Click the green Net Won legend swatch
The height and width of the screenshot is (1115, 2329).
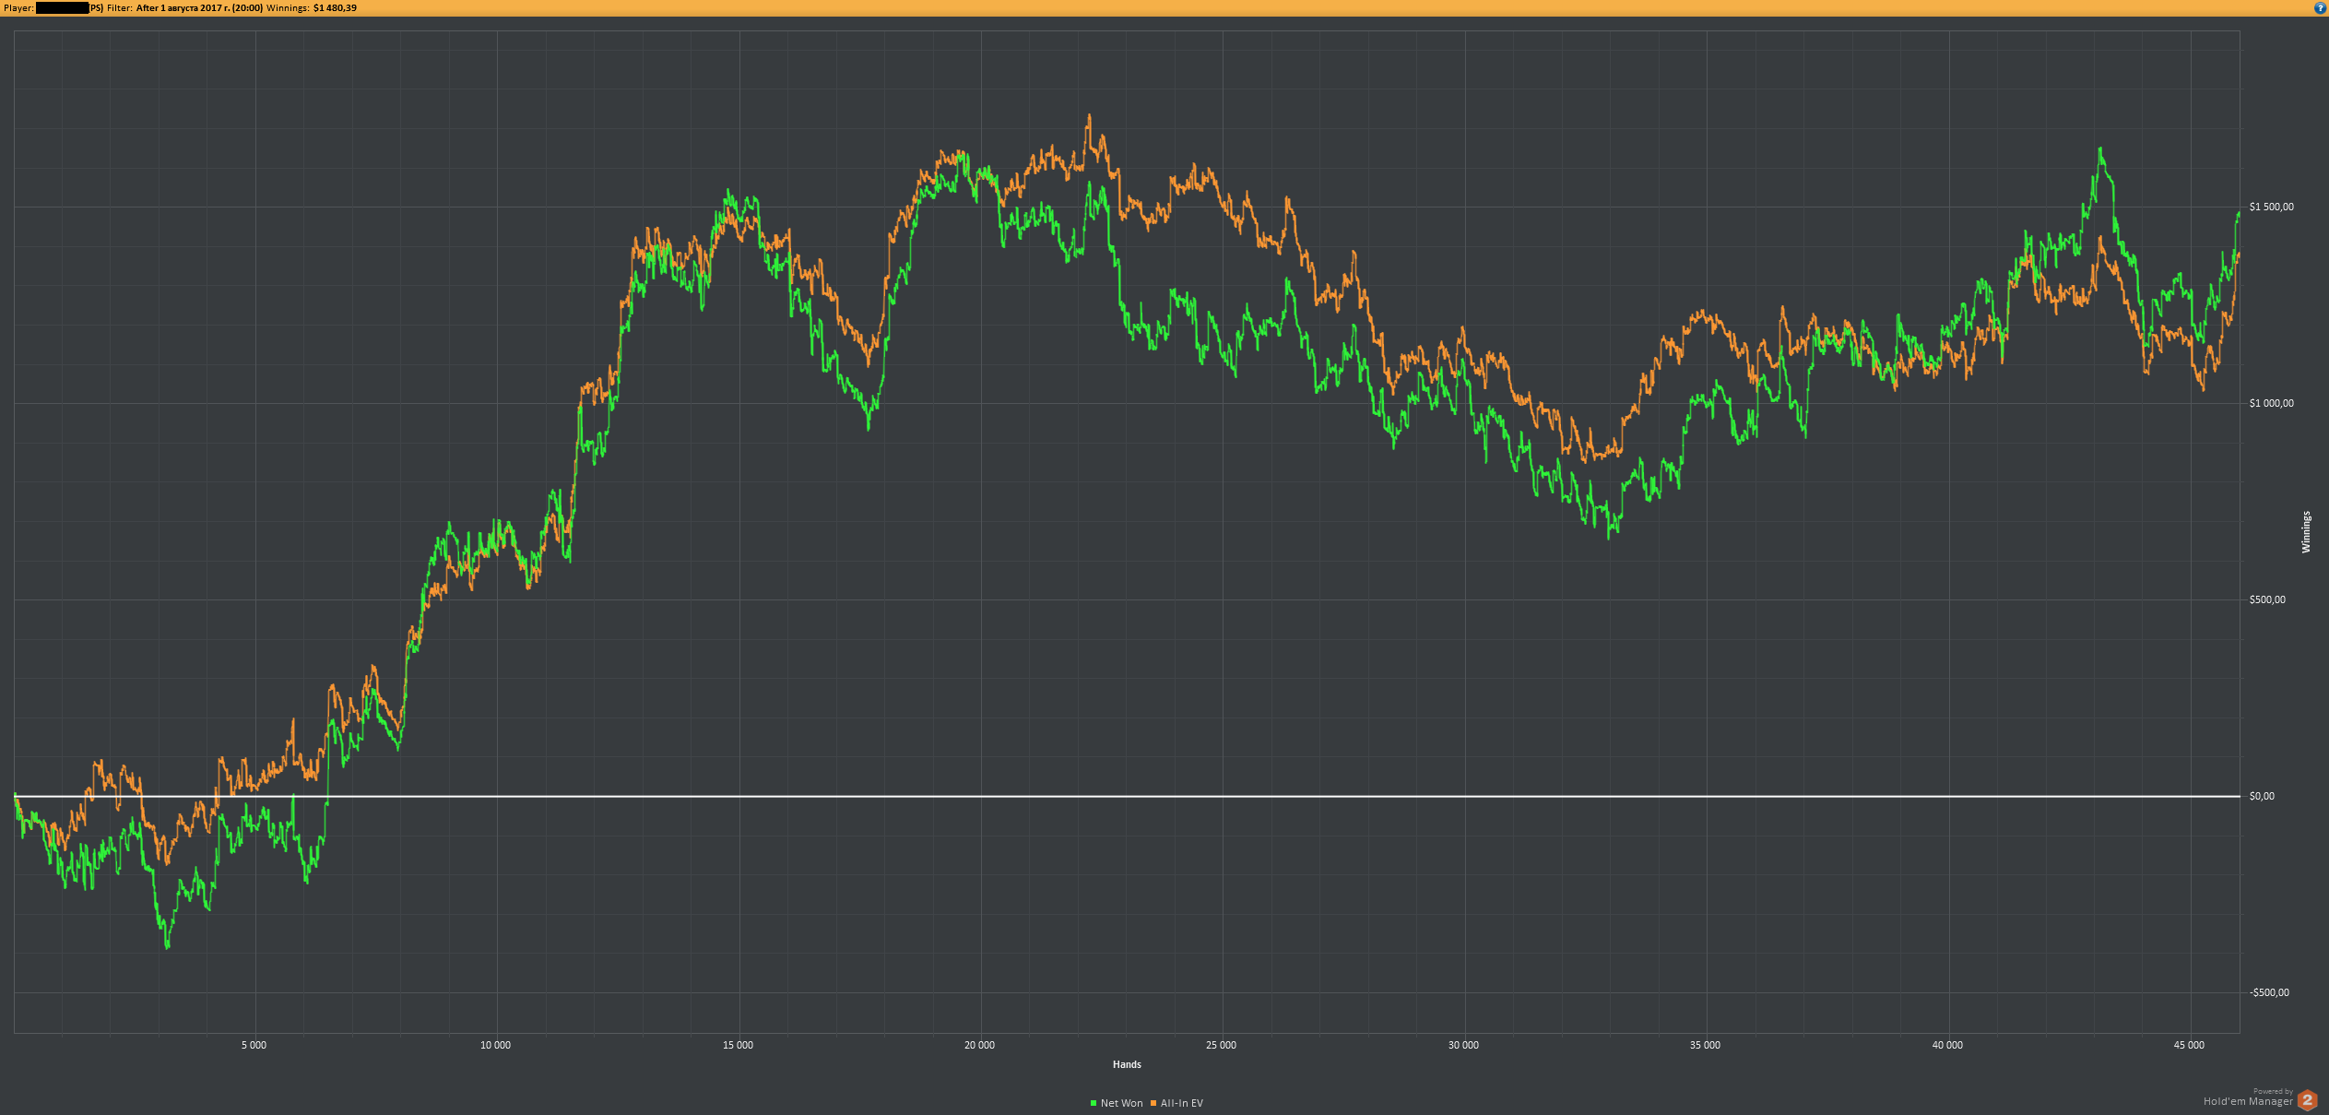click(x=1094, y=1103)
